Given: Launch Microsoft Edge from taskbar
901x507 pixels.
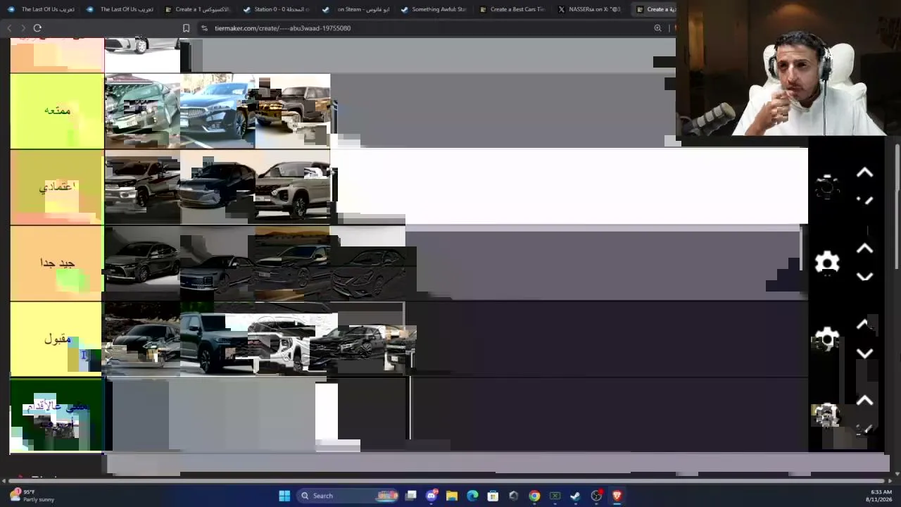Looking at the screenshot, I should pyautogui.click(x=472, y=496).
